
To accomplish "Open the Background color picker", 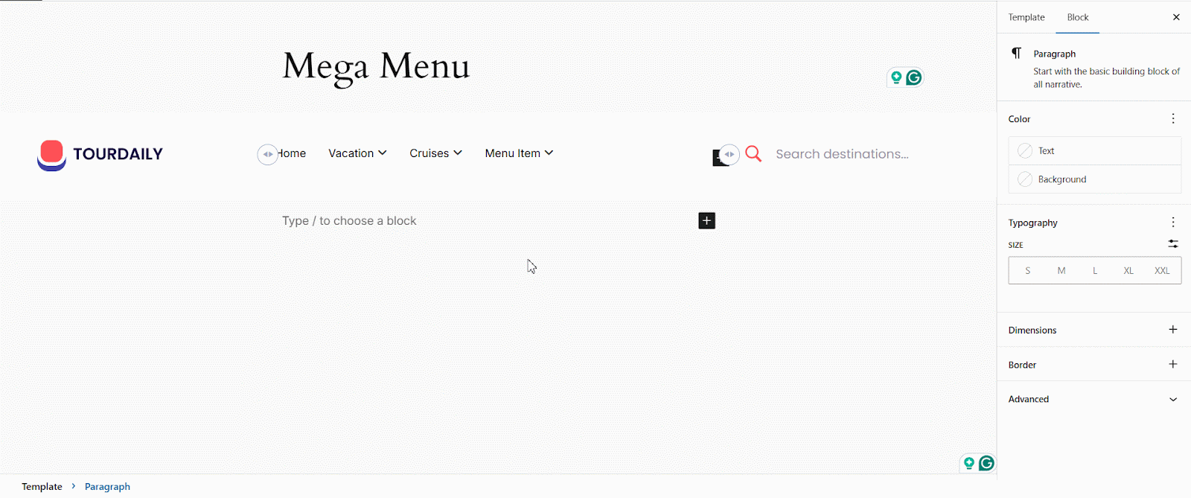I will [x=1095, y=179].
